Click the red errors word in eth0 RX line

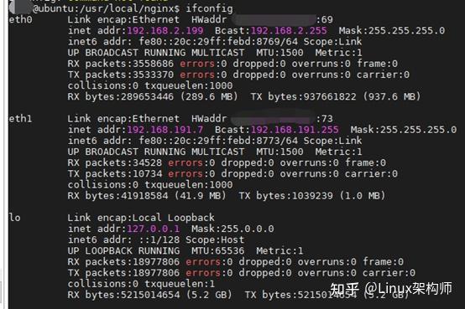pyautogui.click(x=197, y=64)
